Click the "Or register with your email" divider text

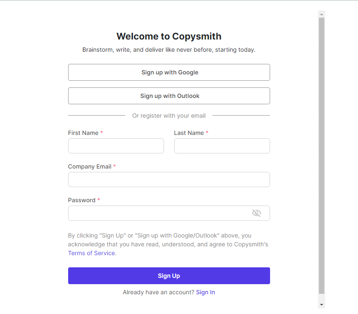(x=169, y=116)
